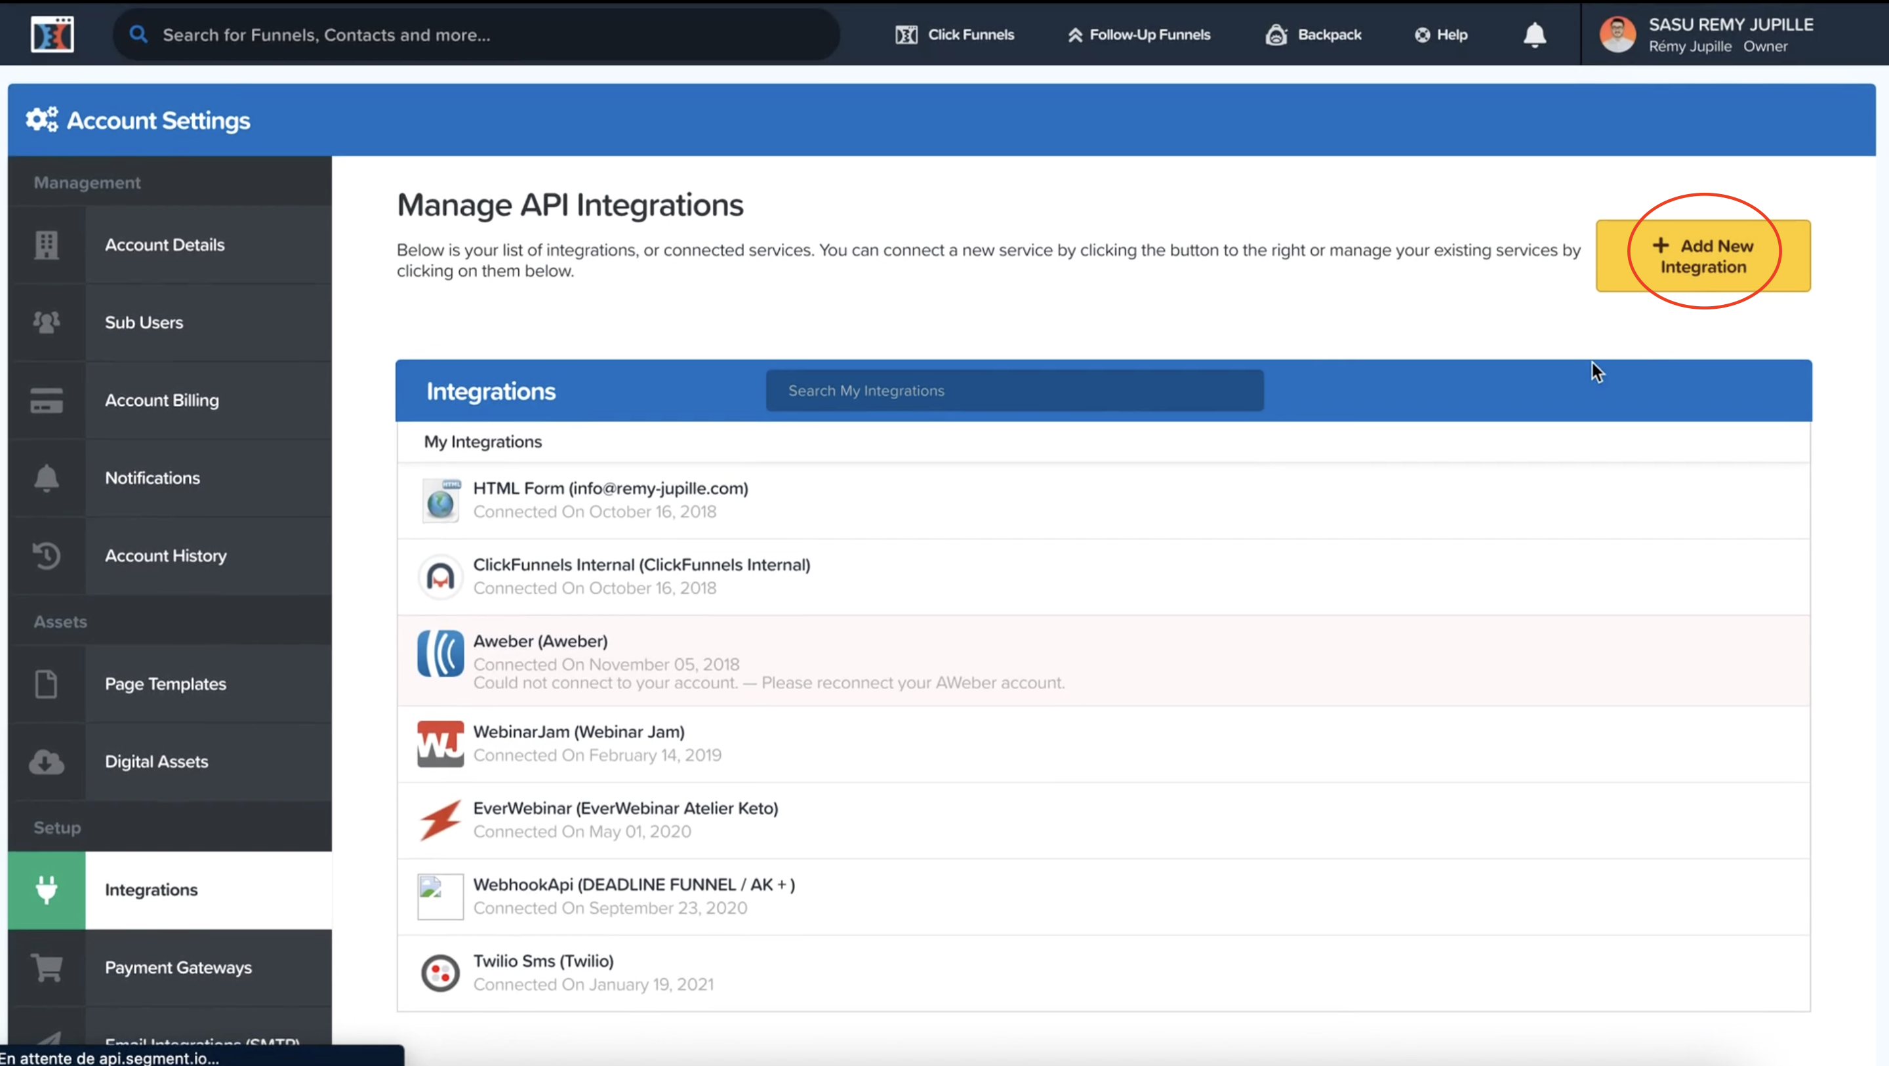Click the Digital Assets cloud download icon
This screenshot has height=1066, width=1889.
click(x=46, y=762)
